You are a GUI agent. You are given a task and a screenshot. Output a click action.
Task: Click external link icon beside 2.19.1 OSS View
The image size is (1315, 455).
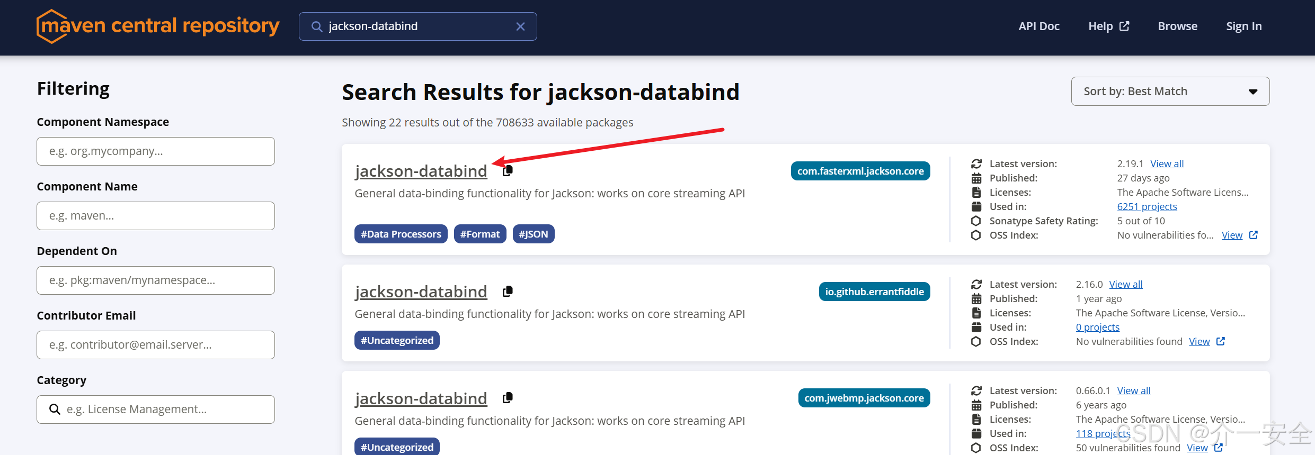click(x=1254, y=235)
